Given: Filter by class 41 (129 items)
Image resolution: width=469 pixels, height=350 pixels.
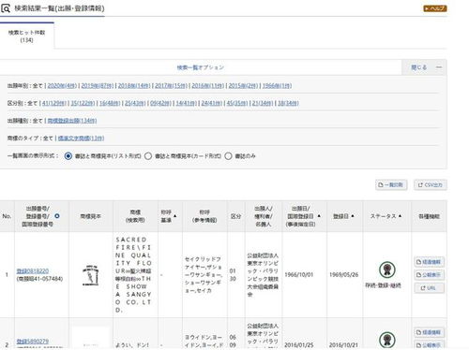Looking at the screenshot, I should point(54,103).
